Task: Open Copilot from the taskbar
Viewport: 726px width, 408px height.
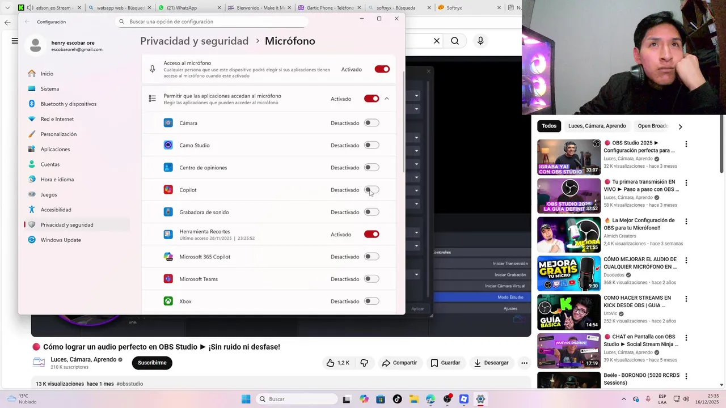Action: (x=364, y=399)
